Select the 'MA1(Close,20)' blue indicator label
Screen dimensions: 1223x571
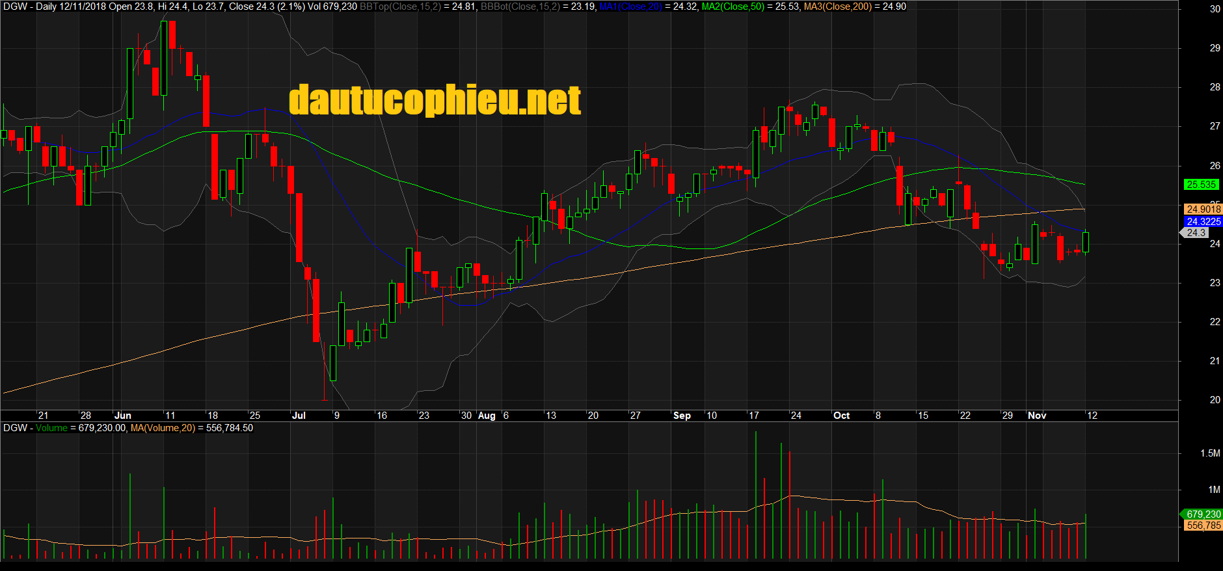[x=630, y=7]
